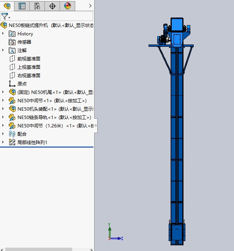Expand the (固定) NE50机尾<1> subassembly
The height and width of the screenshot is (251, 234).
(x=3, y=92)
